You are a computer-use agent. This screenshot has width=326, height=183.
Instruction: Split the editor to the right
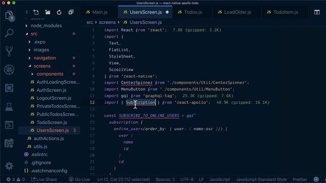(317, 12)
